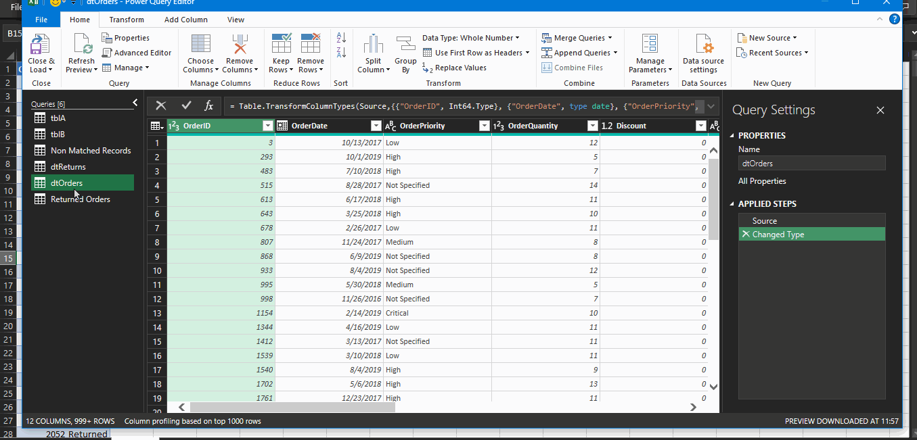Screen dimensions: 917x440
Task: Switch to the Add Column tab
Action: tap(186, 20)
